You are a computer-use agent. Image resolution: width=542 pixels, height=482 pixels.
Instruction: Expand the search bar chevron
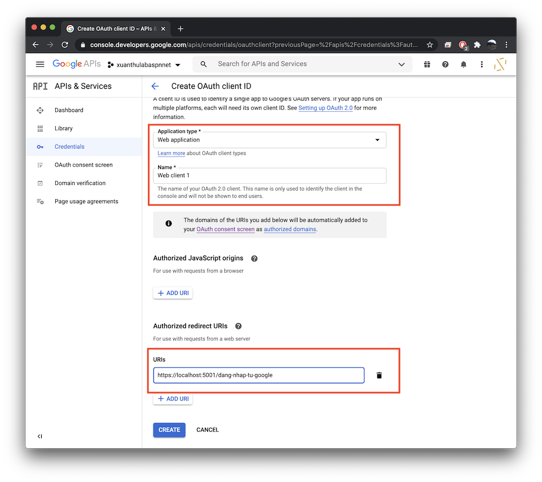coord(401,65)
